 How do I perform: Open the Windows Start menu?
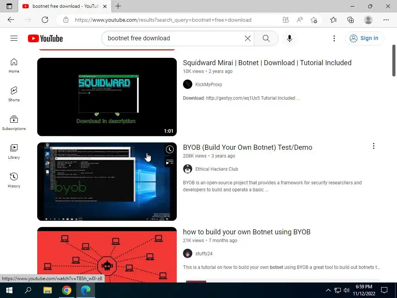click(x=9, y=290)
